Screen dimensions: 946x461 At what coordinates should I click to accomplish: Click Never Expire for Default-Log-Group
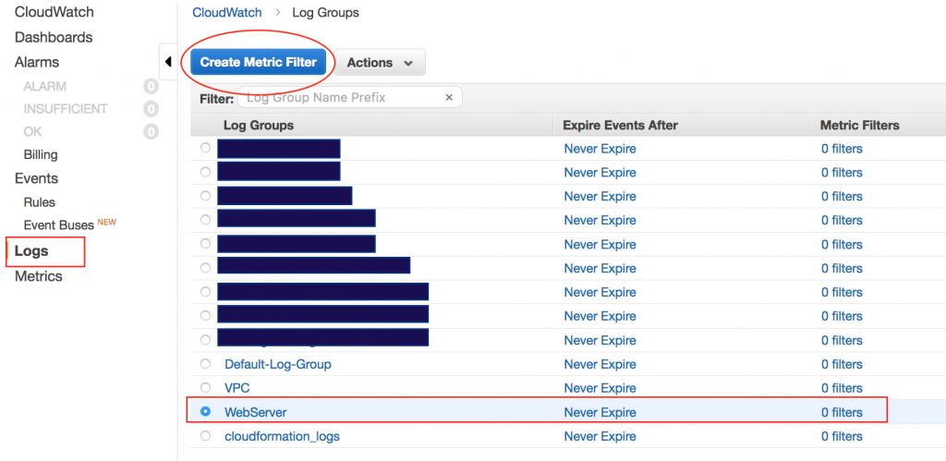[600, 364]
